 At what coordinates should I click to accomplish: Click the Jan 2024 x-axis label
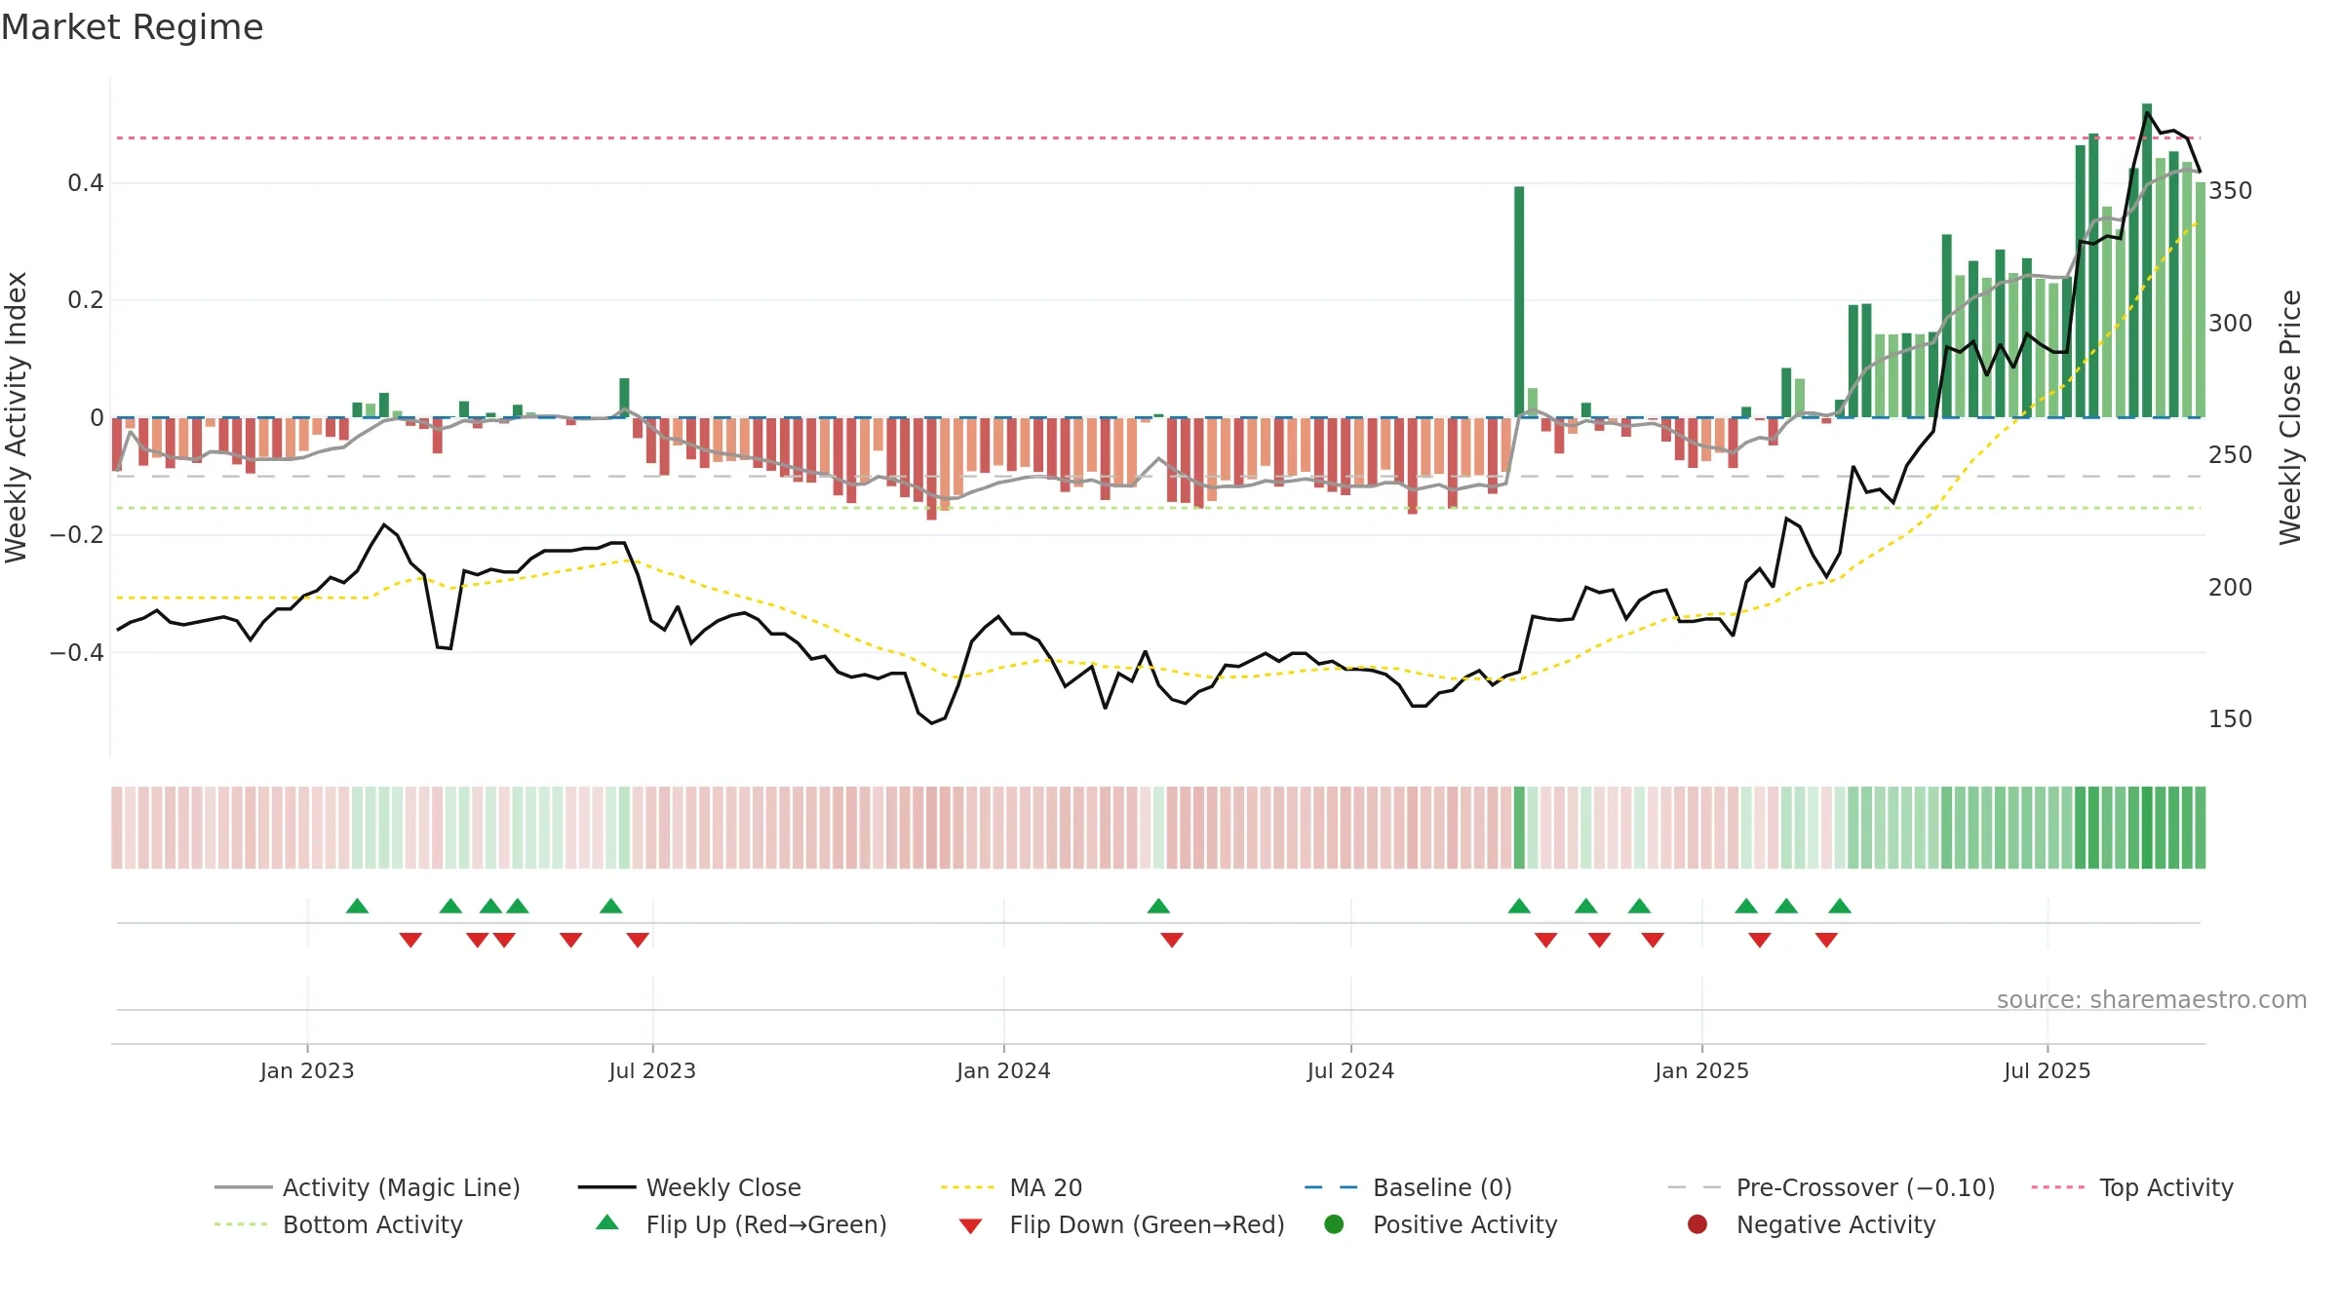pyautogui.click(x=1003, y=1070)
